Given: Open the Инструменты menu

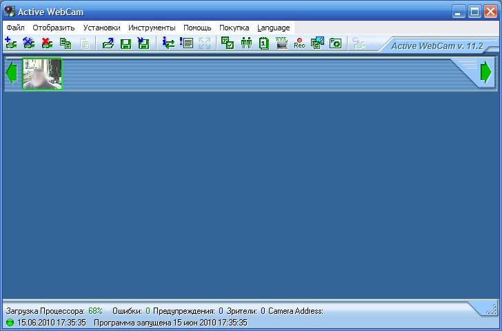Looking at the screenshot, I should point(152,28).
